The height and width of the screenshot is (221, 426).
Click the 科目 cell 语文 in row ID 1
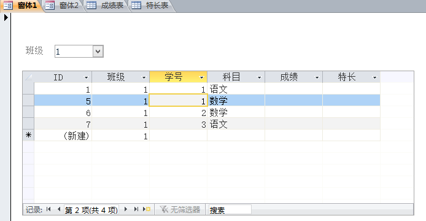click(236, 89)
